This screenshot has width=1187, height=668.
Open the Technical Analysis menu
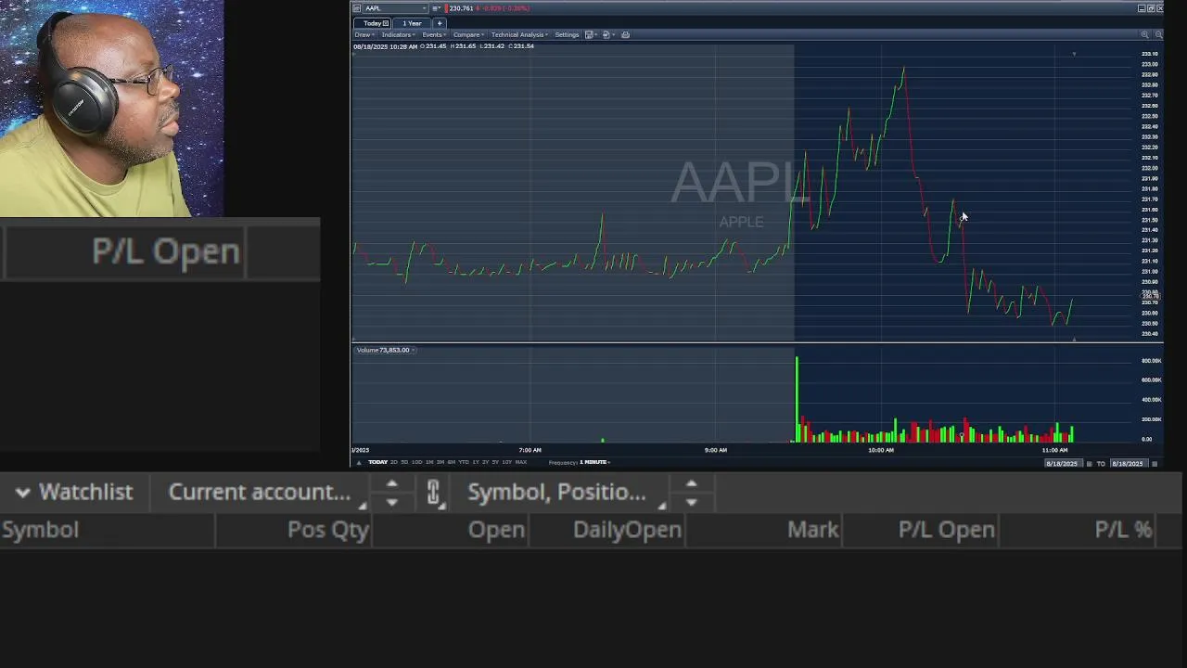click(519, 34)
